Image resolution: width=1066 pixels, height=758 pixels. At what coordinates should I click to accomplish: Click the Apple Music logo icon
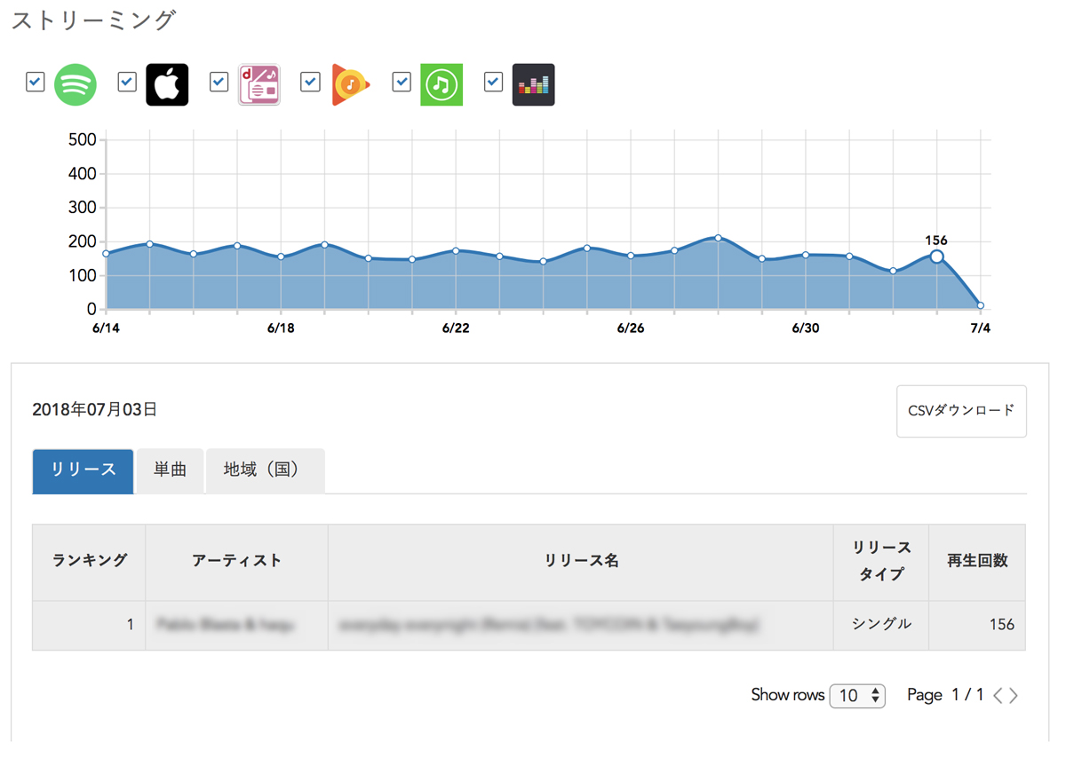pos(167,85)
